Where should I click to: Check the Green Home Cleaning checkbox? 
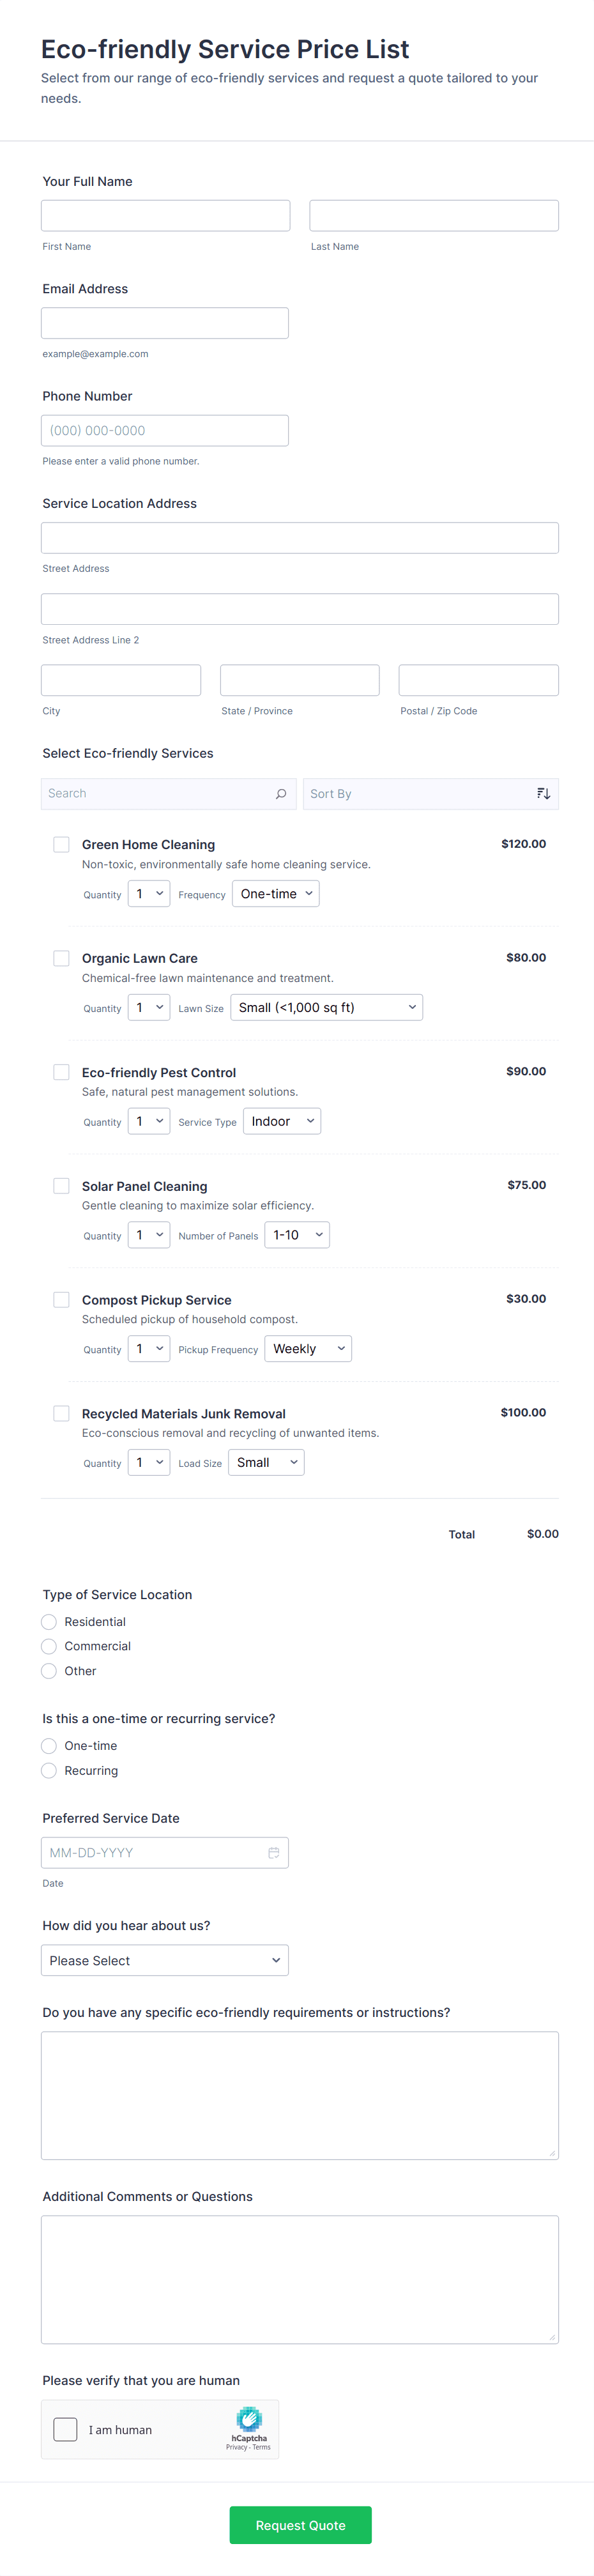coord(61,845)
